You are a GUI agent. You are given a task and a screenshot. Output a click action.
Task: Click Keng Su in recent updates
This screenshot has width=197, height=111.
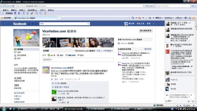126,53
